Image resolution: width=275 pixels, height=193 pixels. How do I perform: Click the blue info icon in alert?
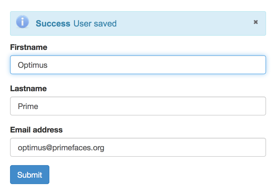22,22
